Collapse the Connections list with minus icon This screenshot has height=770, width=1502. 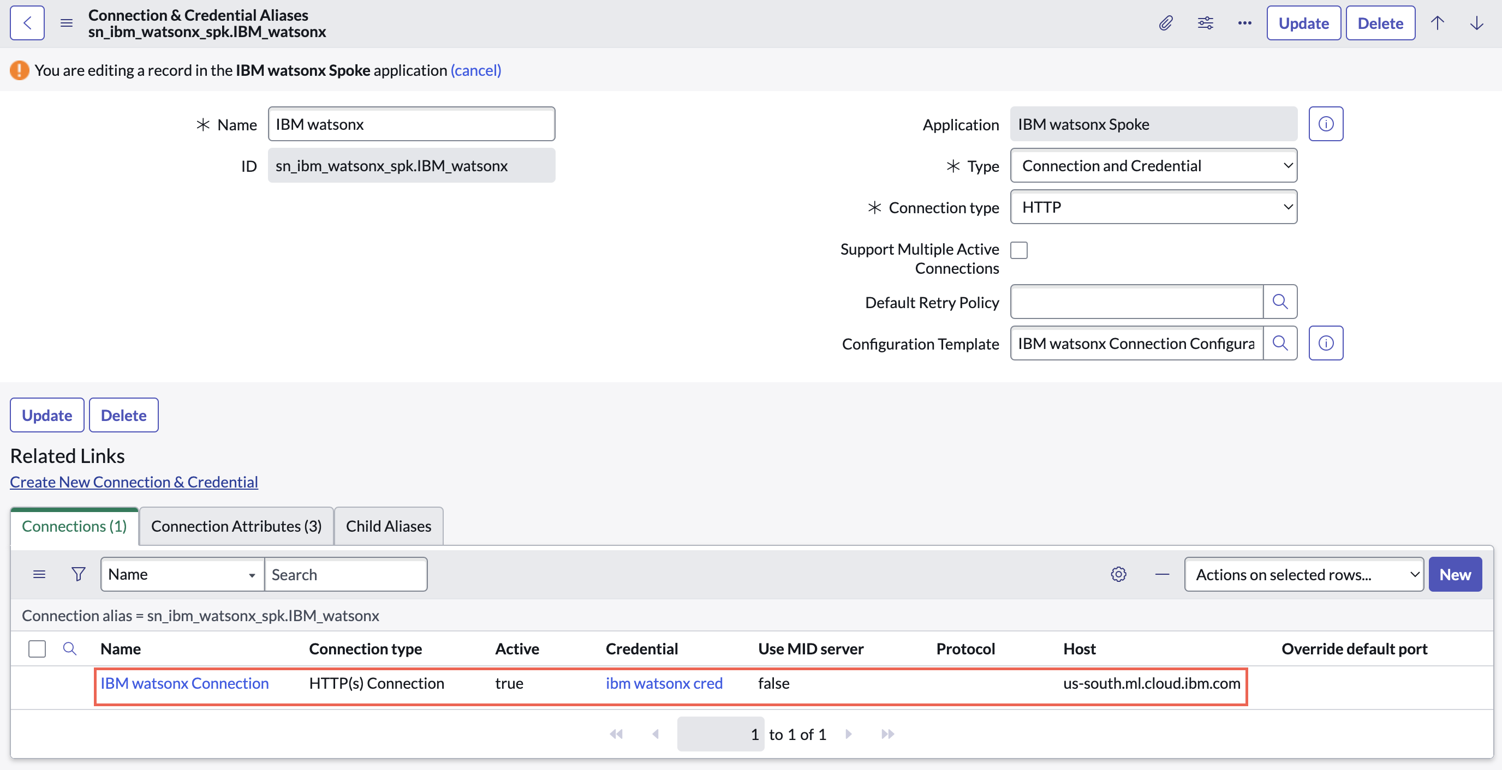(1162, 574)
